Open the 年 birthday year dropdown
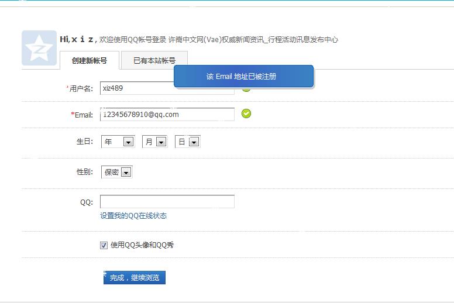 point(118,142)
